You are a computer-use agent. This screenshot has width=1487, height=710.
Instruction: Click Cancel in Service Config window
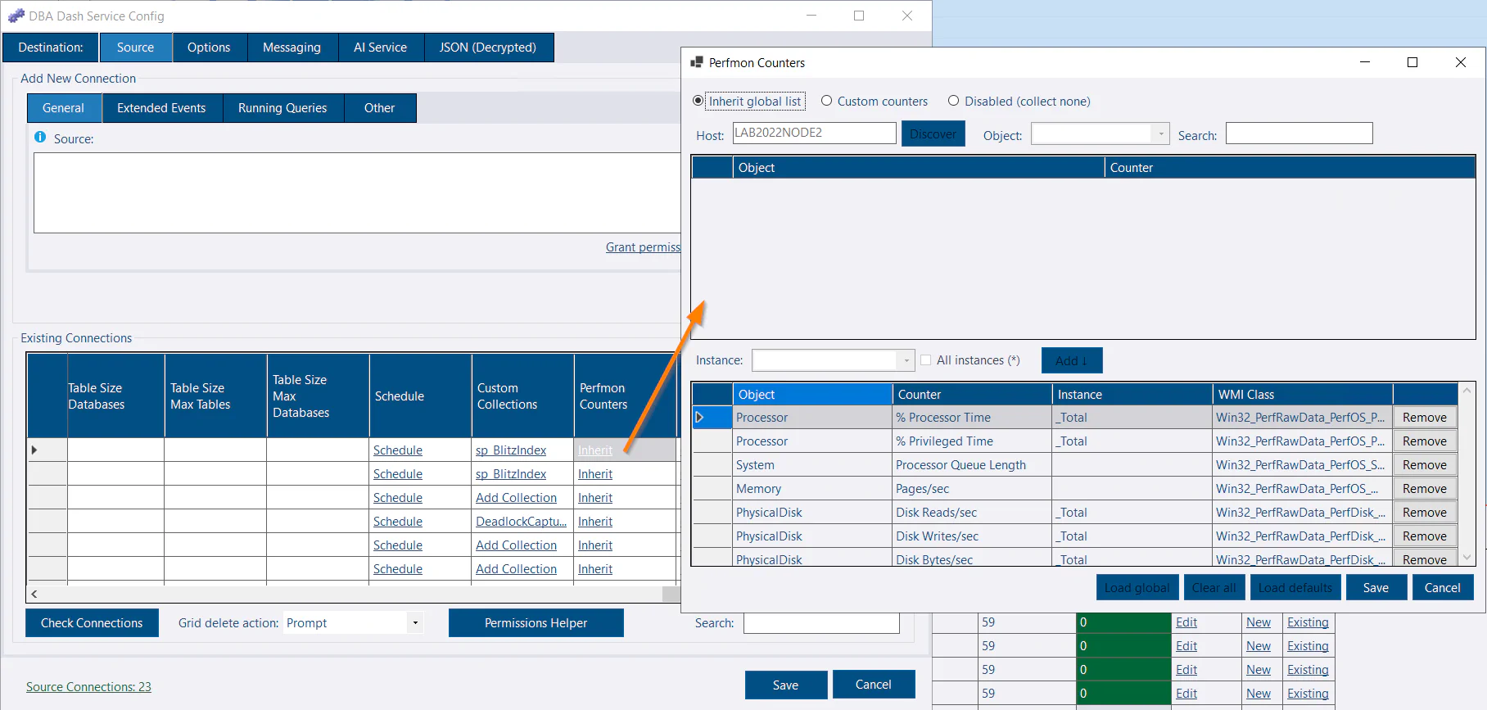click(874, 685)
